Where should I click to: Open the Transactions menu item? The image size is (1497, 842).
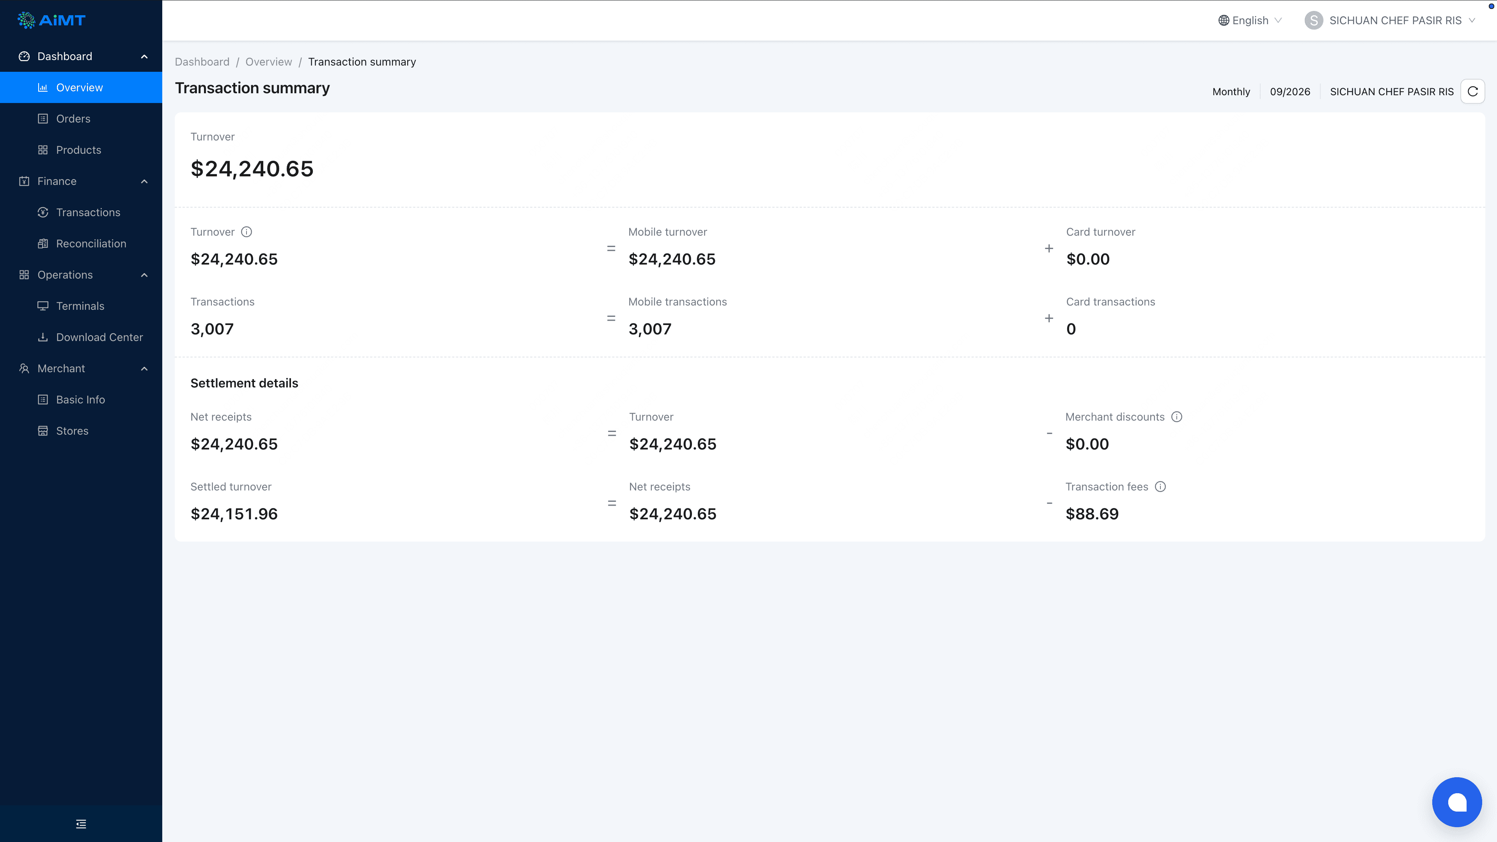81,212
